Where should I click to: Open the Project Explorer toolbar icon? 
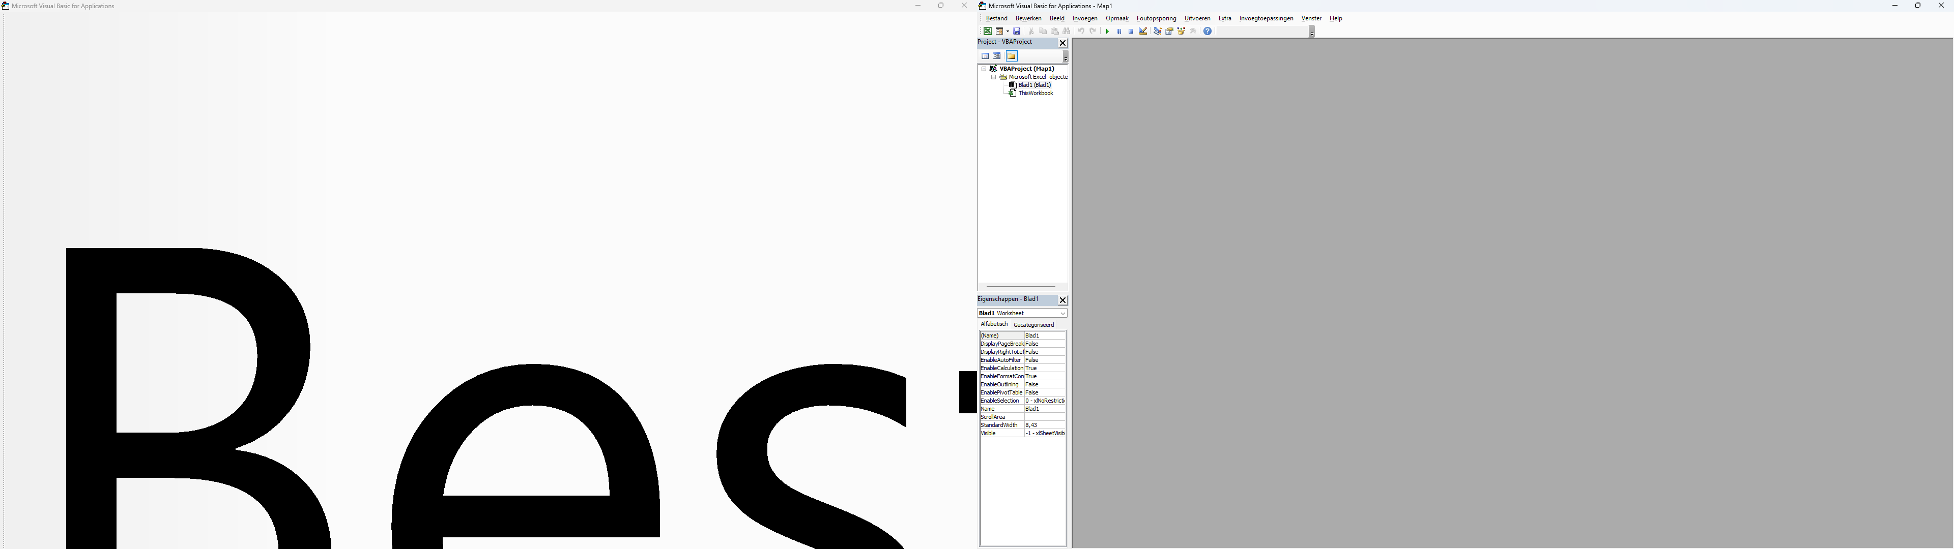tap(1158, 31)
